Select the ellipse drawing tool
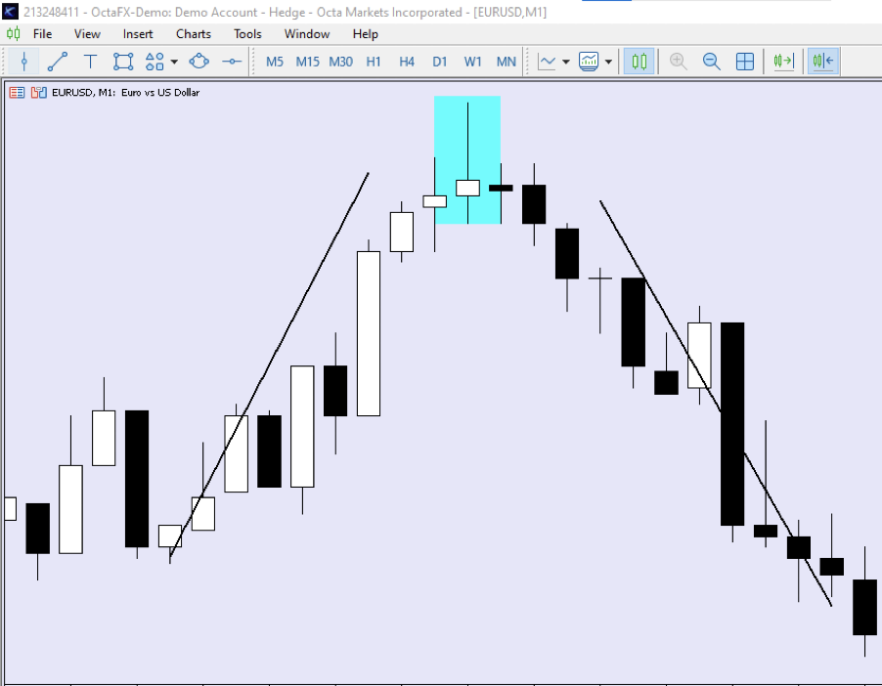 click(x=199, y=62)
